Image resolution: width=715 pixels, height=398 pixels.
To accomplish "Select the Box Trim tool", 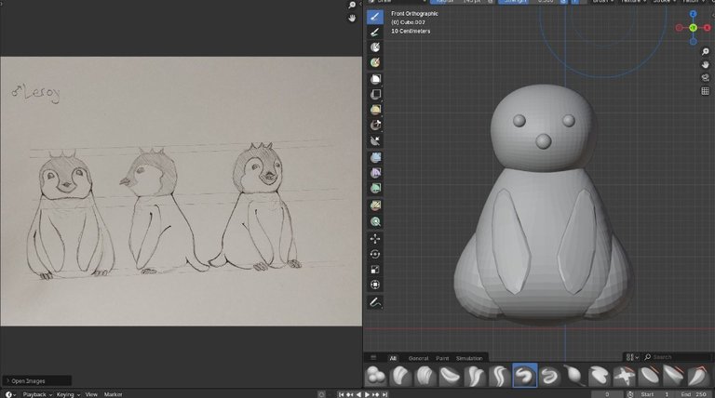I will [375, 125].
